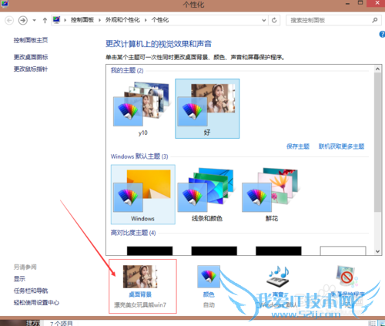Image resolution: width=385 pixels, height=326 pixels.
Task: Select the y10 theme
Action: pos(142,109)
